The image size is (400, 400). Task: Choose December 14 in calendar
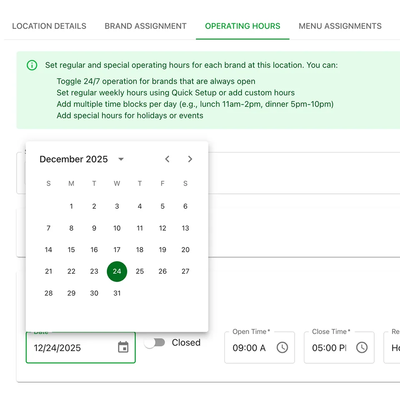coord(48,250)
